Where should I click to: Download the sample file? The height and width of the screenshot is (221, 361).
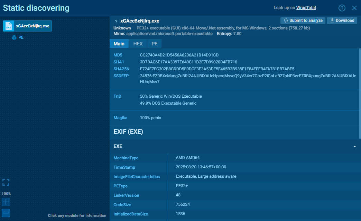pyautogui.click(x=342, y=20)
